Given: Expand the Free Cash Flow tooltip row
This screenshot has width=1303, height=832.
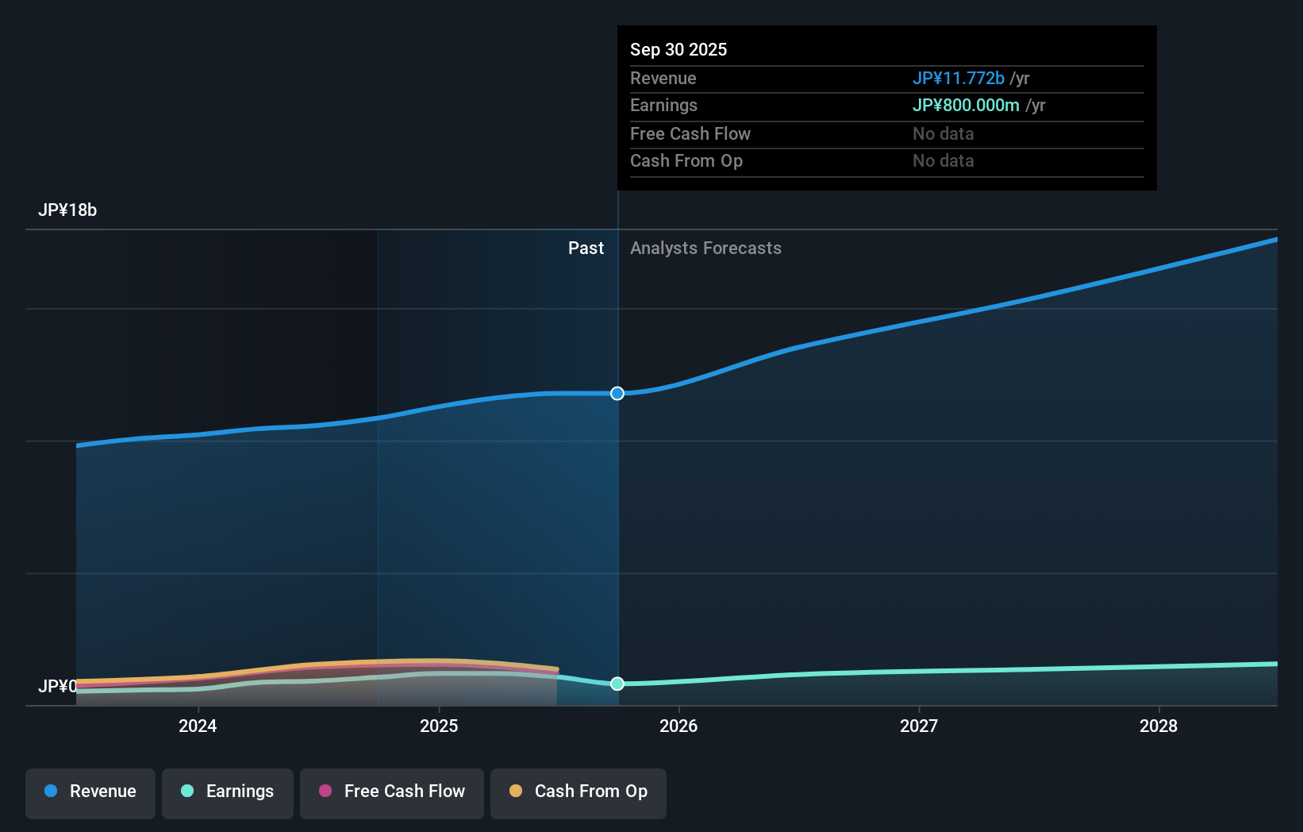Looking at the screenshot, I should pyautogui.click(x=690, y=133).
